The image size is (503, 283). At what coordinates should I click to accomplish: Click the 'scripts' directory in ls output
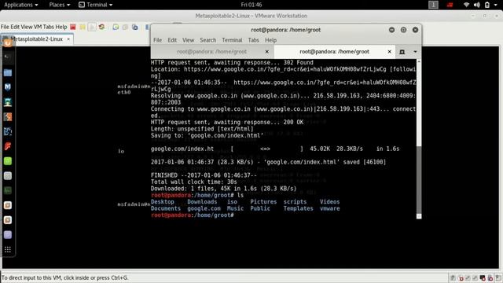(295, 202)
